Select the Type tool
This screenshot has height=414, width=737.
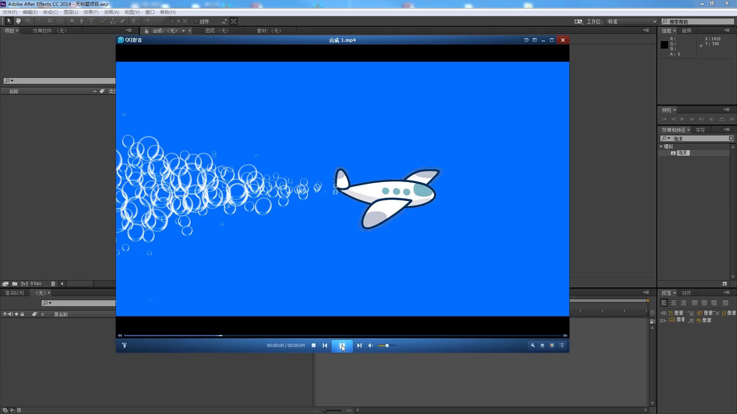pyautogui.click(x=91, y=21)
